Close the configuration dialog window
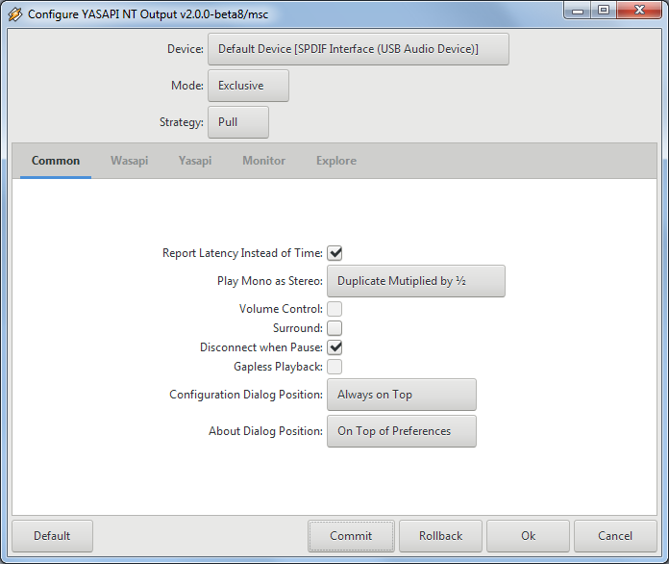The height and width of the screenshot is (564, 669). click(637, 11)
